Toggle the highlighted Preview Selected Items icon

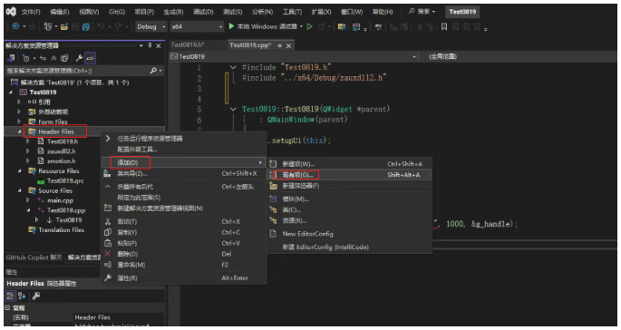91,58
